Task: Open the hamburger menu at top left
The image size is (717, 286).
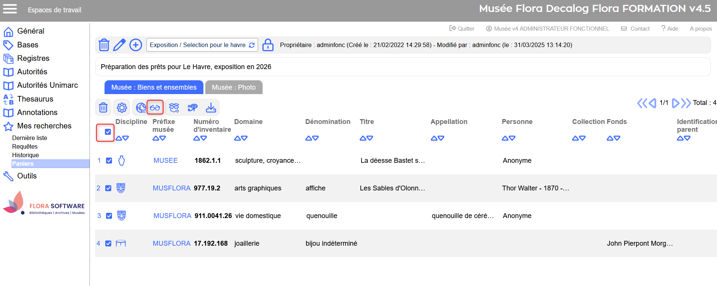Action: [x=10, y=9]
